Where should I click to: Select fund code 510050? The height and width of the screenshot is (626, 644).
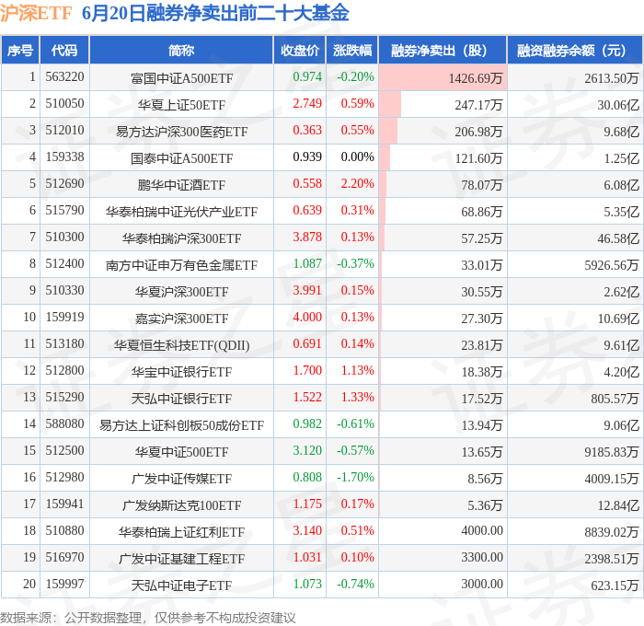(64, 104)
